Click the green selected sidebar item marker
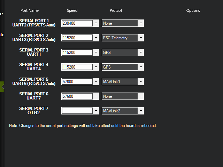 (x=2, y=87)
